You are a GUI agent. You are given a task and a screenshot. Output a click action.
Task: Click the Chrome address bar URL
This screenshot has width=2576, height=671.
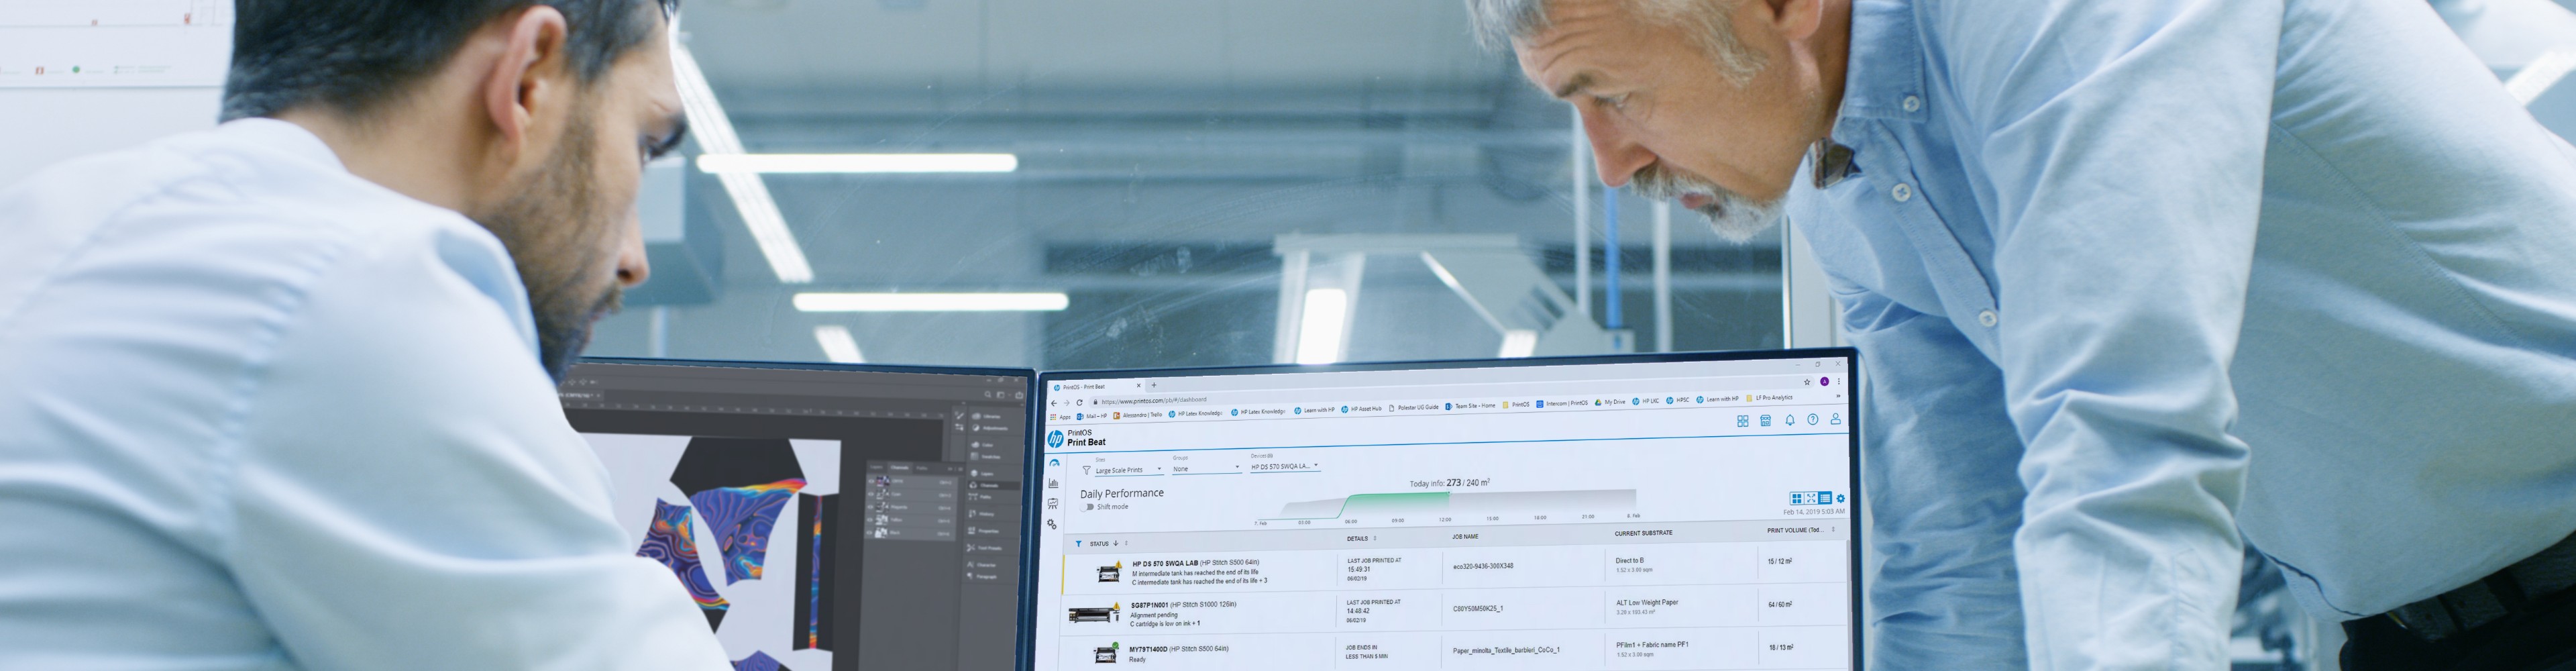(x=1154, y=401)
